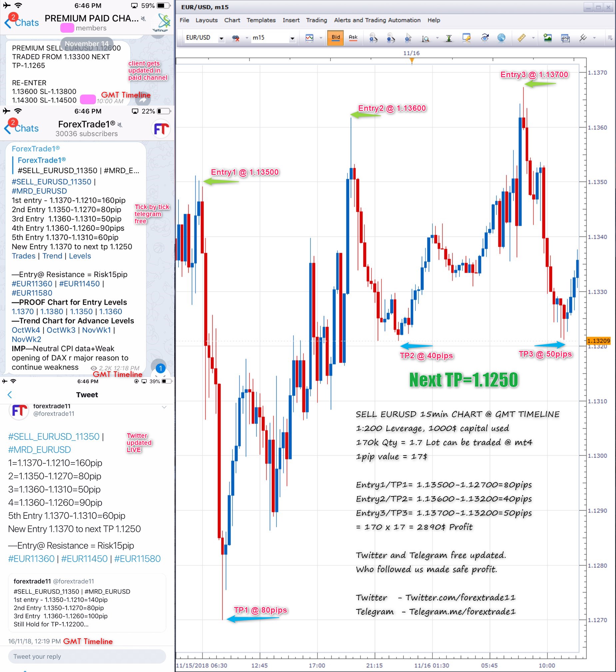
Task: Expand the tweet options chevron
Action: click(164, 407)
